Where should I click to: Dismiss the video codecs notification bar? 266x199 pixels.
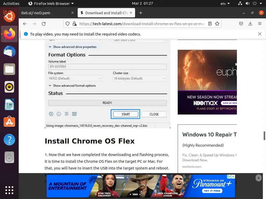click(260, 34)
